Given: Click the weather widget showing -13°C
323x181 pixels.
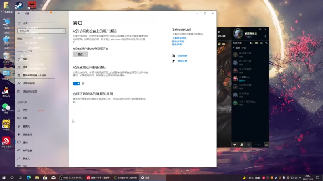Looking at the screenshot, I should 251,178.
